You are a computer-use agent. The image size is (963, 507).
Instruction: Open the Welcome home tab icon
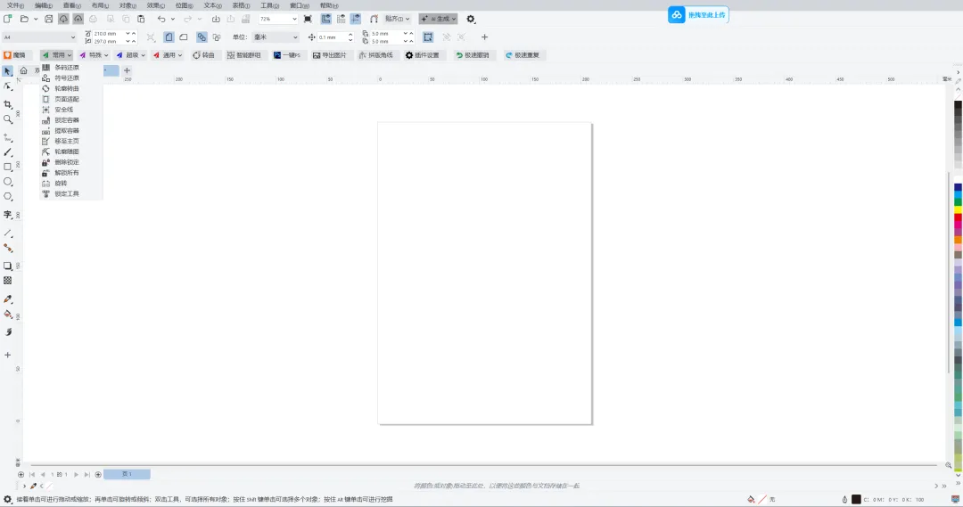[23, 70]
